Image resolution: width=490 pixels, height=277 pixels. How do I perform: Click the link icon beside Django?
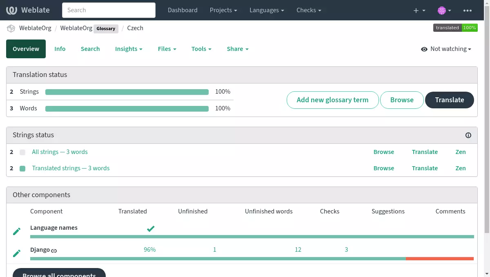point(54,250)
